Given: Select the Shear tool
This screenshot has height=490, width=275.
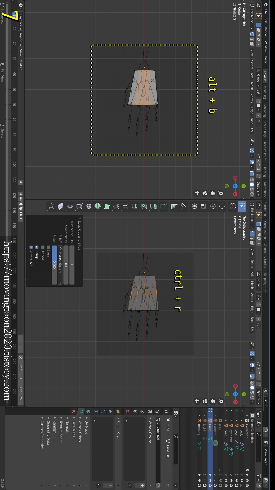Looking at the screenshot, I should pos(61,206).
